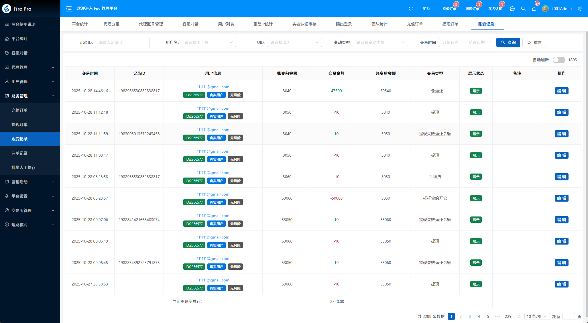Image resolution: width=588 pixels, height=323 pixels.
Task: Switch to the 用户列表 tab
Action: [226, 24]
